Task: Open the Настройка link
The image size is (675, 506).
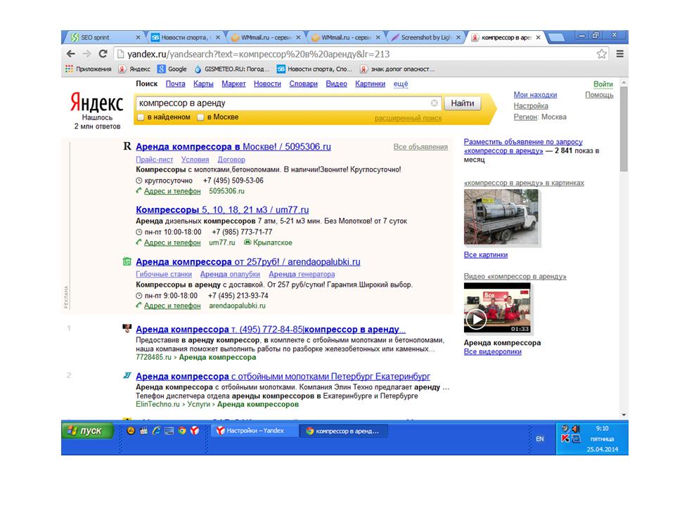Action: pyautogui.click(x=531, y=106)
